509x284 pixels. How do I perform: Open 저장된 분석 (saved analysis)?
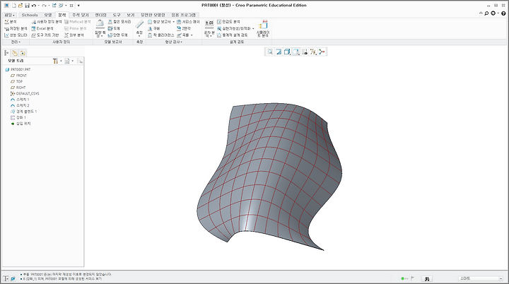click(x=16, y=28)
